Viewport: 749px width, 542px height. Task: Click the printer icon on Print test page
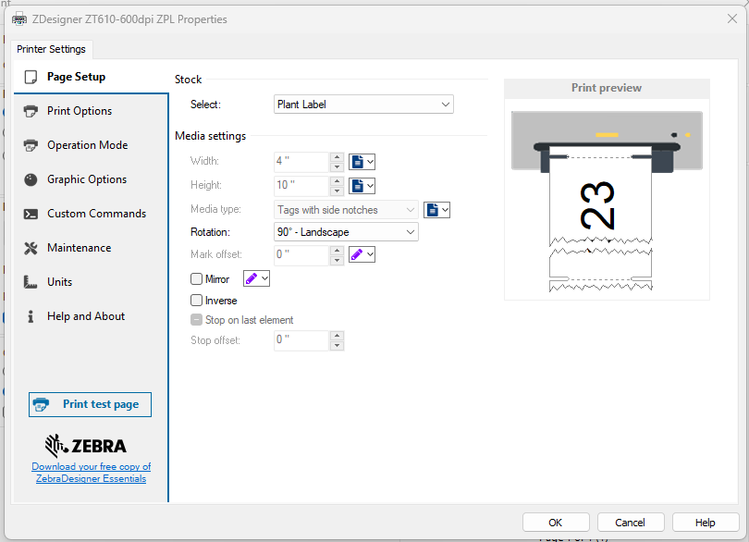[41, 404]
